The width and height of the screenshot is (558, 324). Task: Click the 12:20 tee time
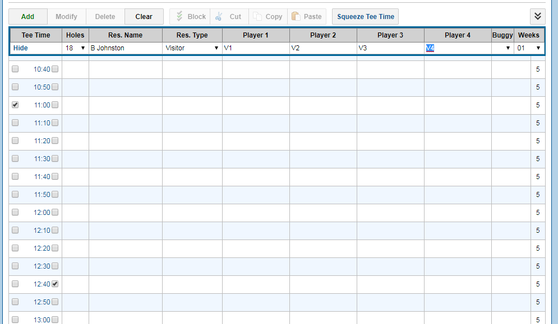[x=42, y=248]
